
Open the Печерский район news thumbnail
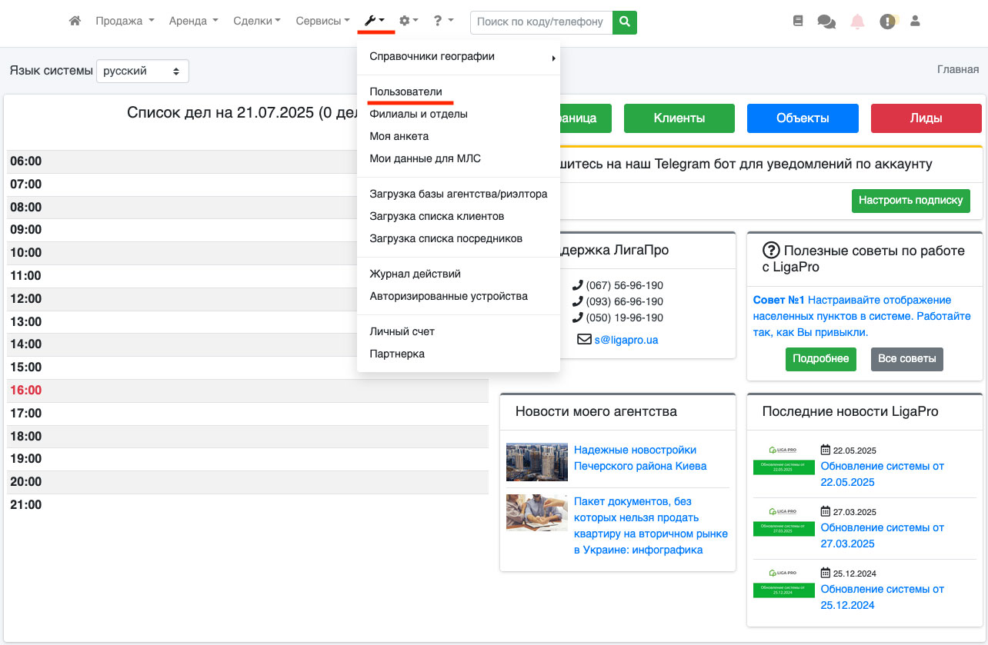(536, 461)
